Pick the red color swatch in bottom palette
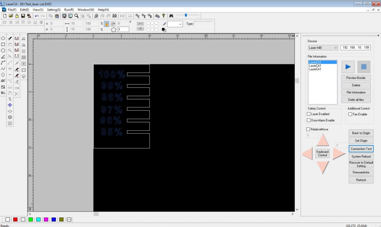This screenshot has height=227, width=381. point(15,220)
